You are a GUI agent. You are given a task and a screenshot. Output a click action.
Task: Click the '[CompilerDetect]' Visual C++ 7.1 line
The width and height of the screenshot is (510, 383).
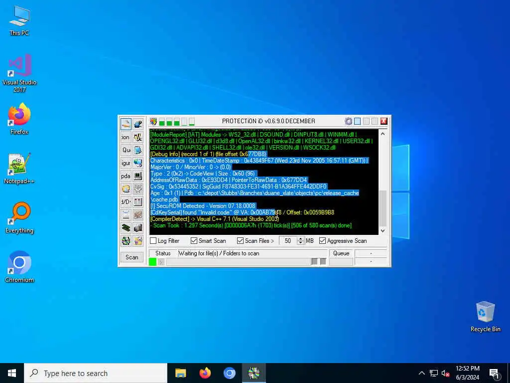tap(215, 219)
